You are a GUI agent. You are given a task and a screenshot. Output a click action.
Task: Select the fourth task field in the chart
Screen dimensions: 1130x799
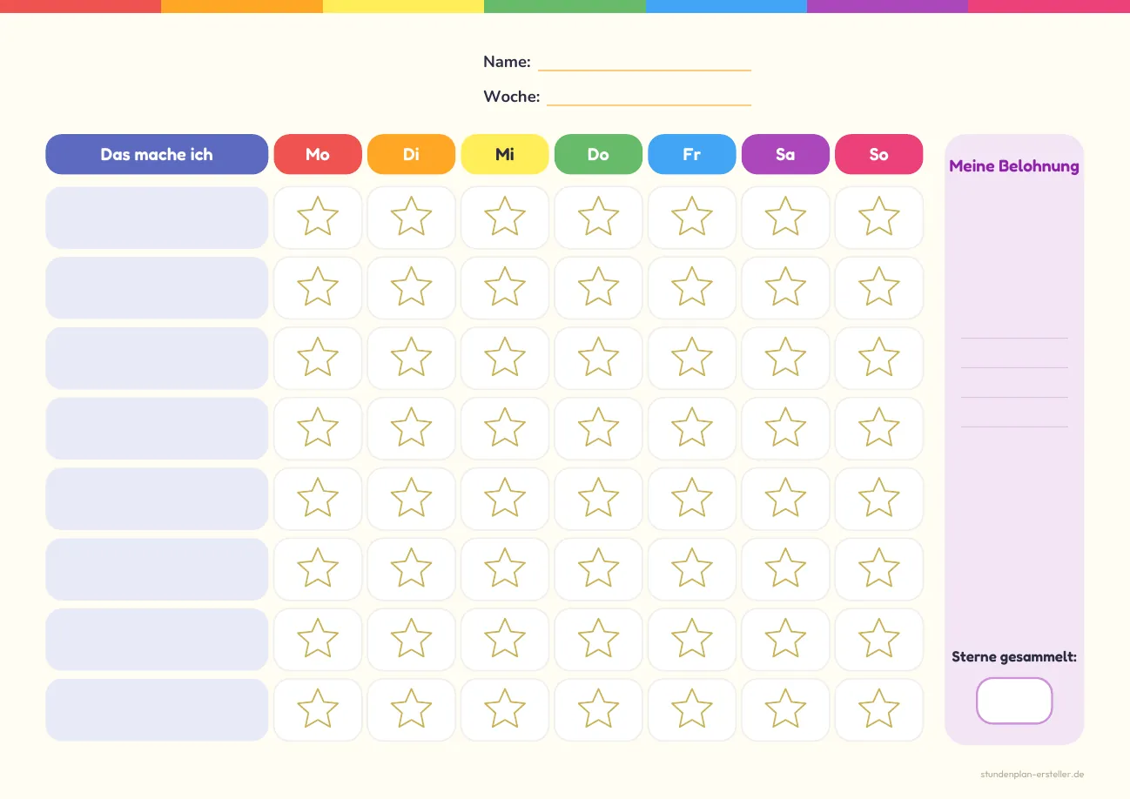click(x=157, y=428)
